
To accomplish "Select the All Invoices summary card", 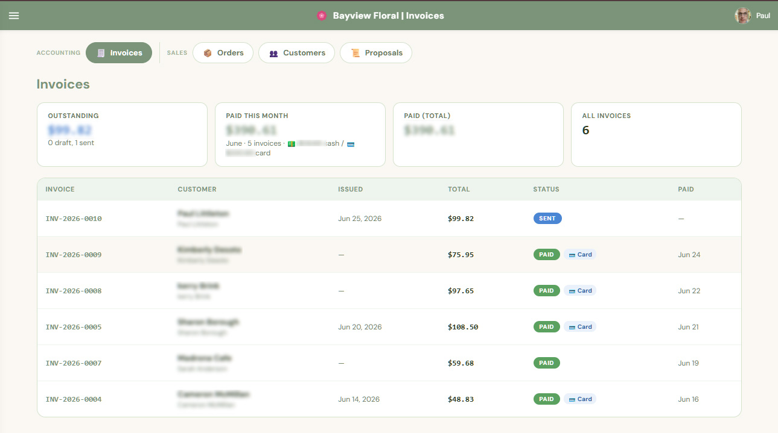I will 656,134.
